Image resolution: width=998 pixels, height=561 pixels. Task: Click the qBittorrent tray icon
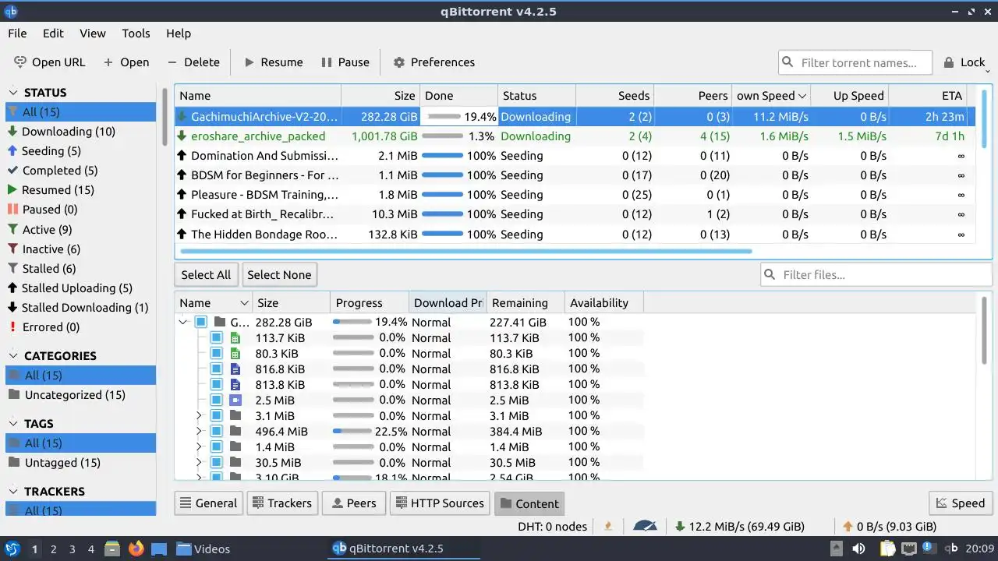click(x=952, y=549)
